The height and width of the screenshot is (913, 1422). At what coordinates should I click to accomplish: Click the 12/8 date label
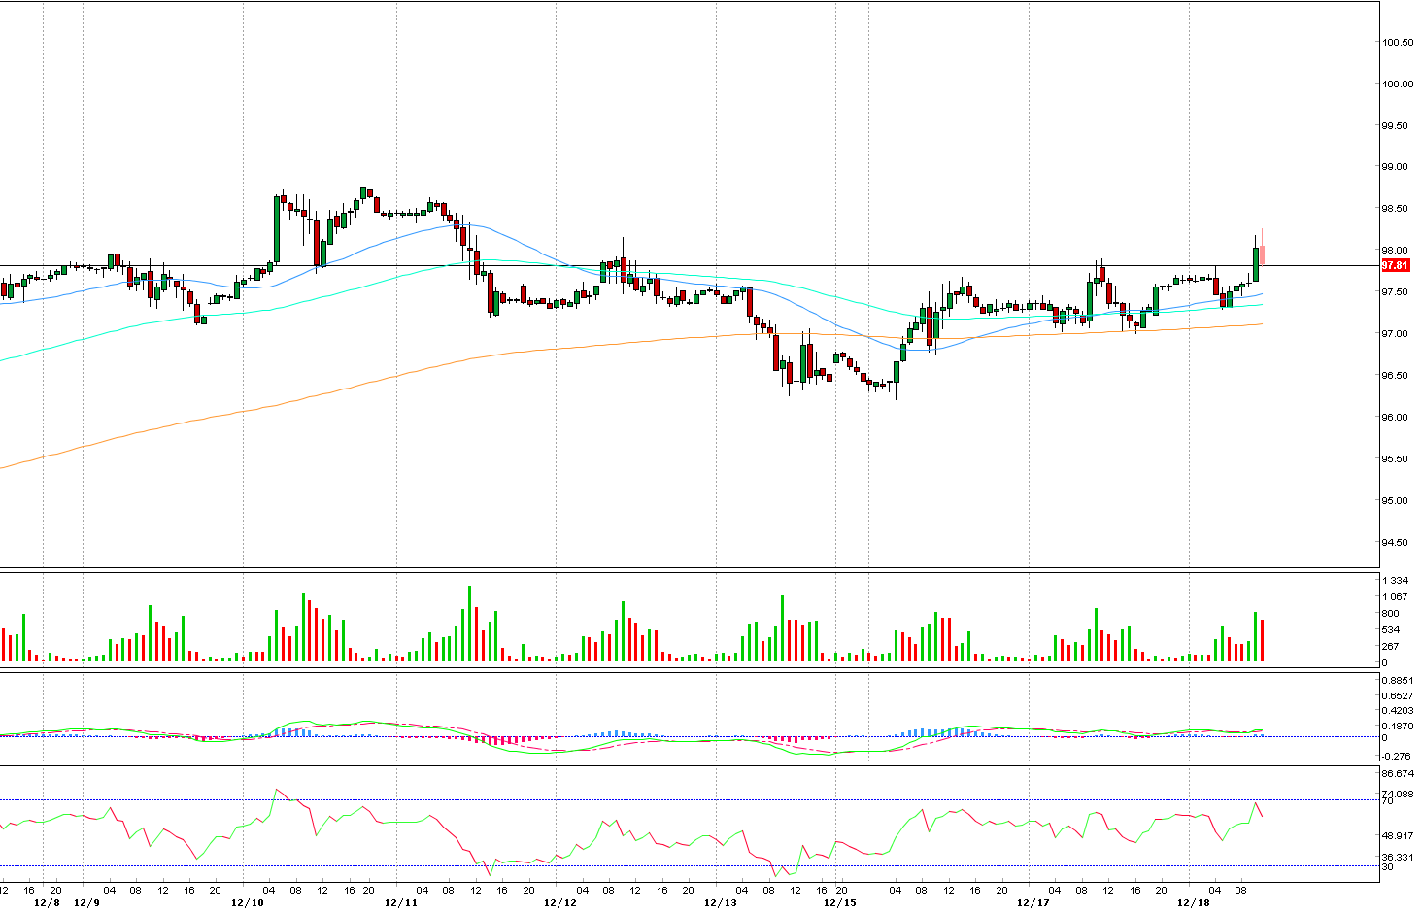pyautogui.click(x=47, y=903)
